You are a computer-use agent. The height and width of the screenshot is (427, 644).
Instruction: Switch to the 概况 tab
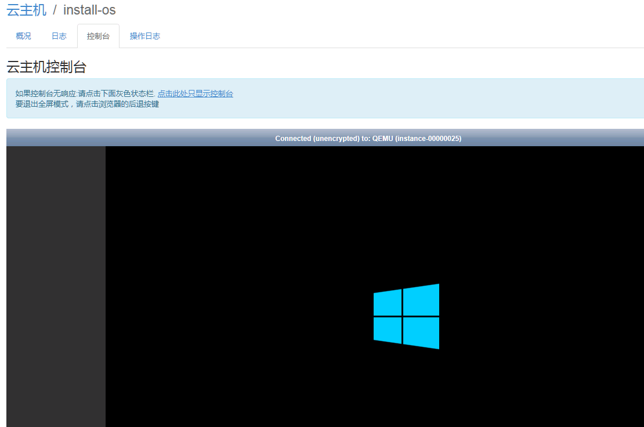click(23, 36)
